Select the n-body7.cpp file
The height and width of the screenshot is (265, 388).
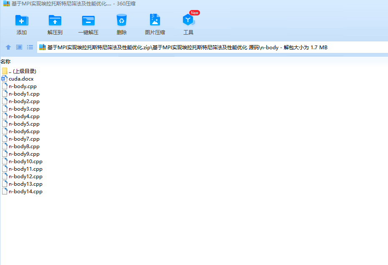coord(21,139)
